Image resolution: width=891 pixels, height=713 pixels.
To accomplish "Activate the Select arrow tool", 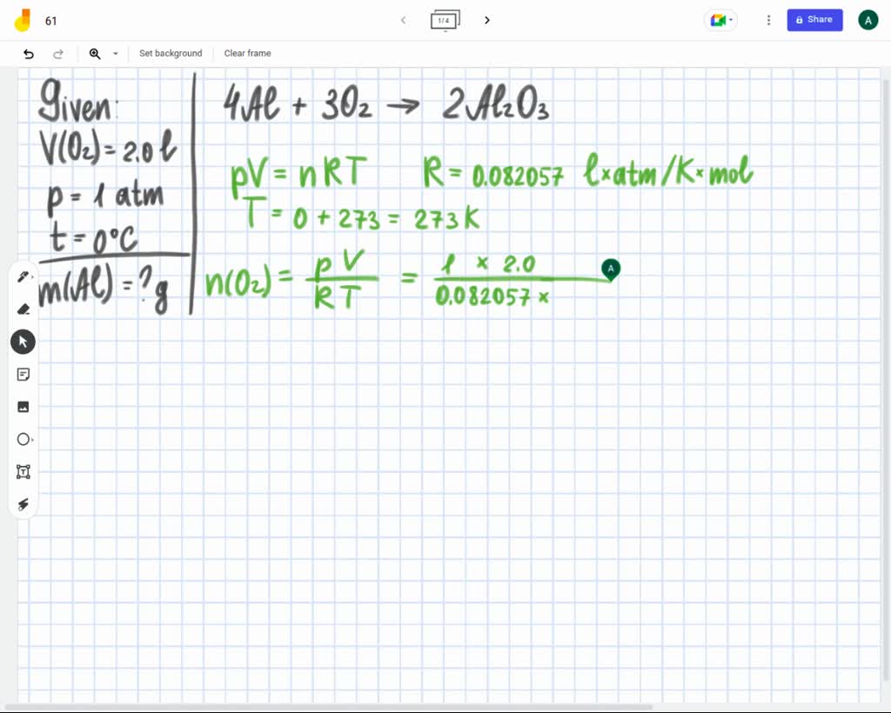I will [23, 341].
